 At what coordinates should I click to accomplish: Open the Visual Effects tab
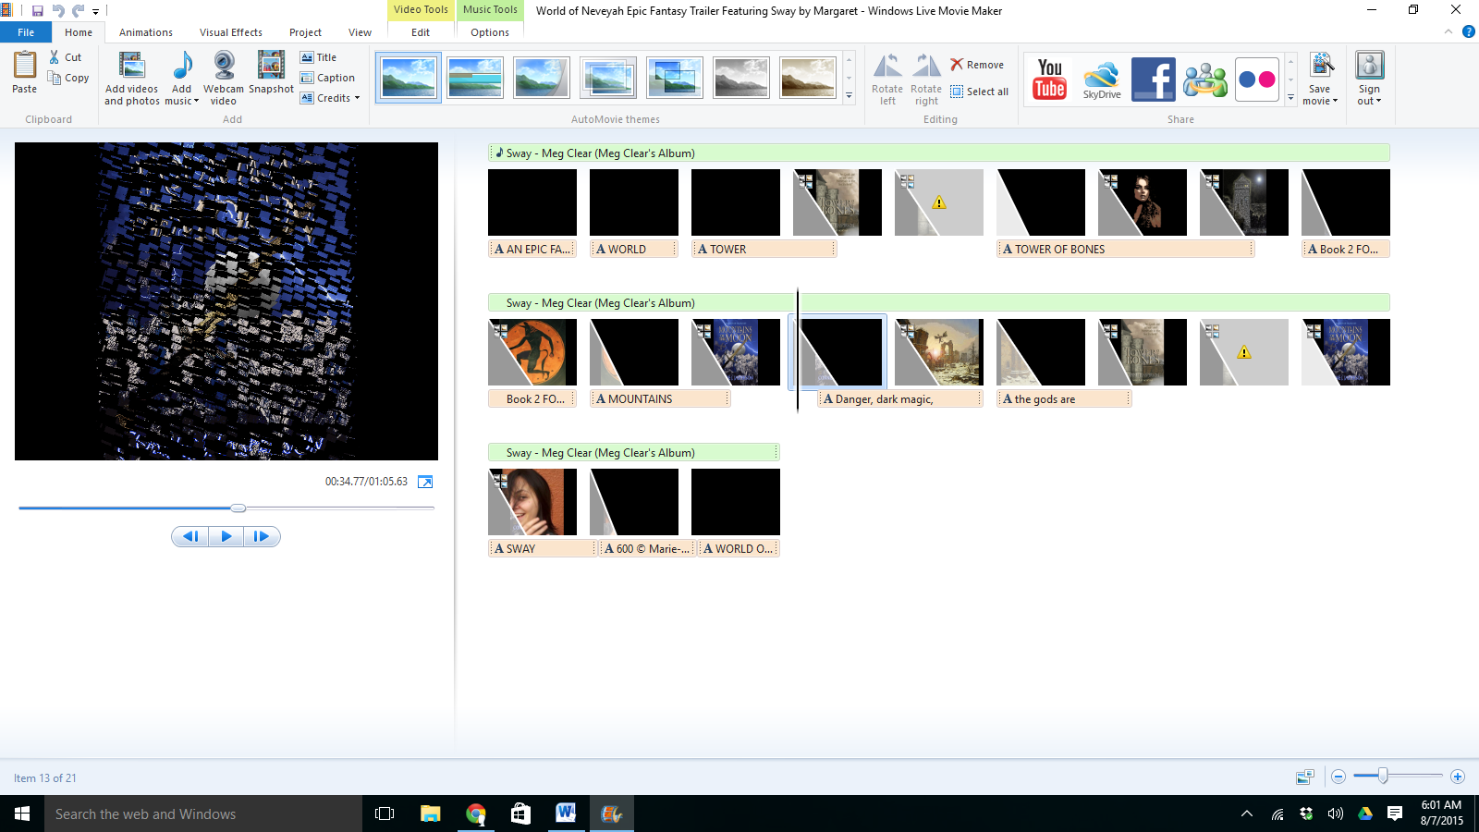[x=230, y=32]
